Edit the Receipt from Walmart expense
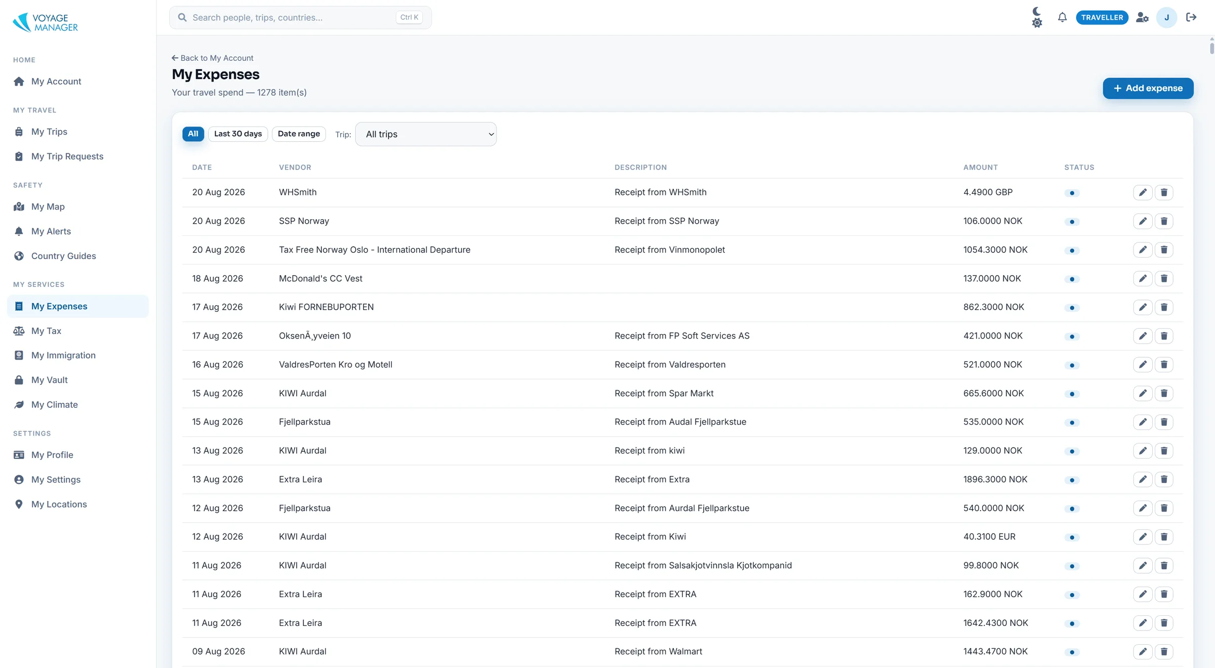The height and width of the screenshot is (668, 1215). (1143, 652)
